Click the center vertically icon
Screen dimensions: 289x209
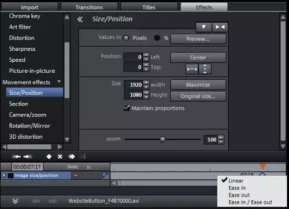205,69
